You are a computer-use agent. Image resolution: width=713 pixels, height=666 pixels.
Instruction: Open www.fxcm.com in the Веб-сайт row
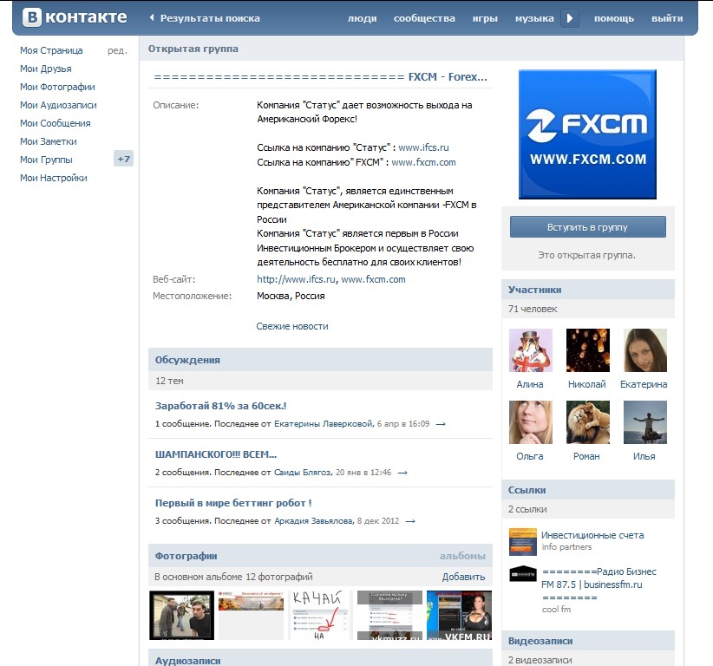point(373,279)
